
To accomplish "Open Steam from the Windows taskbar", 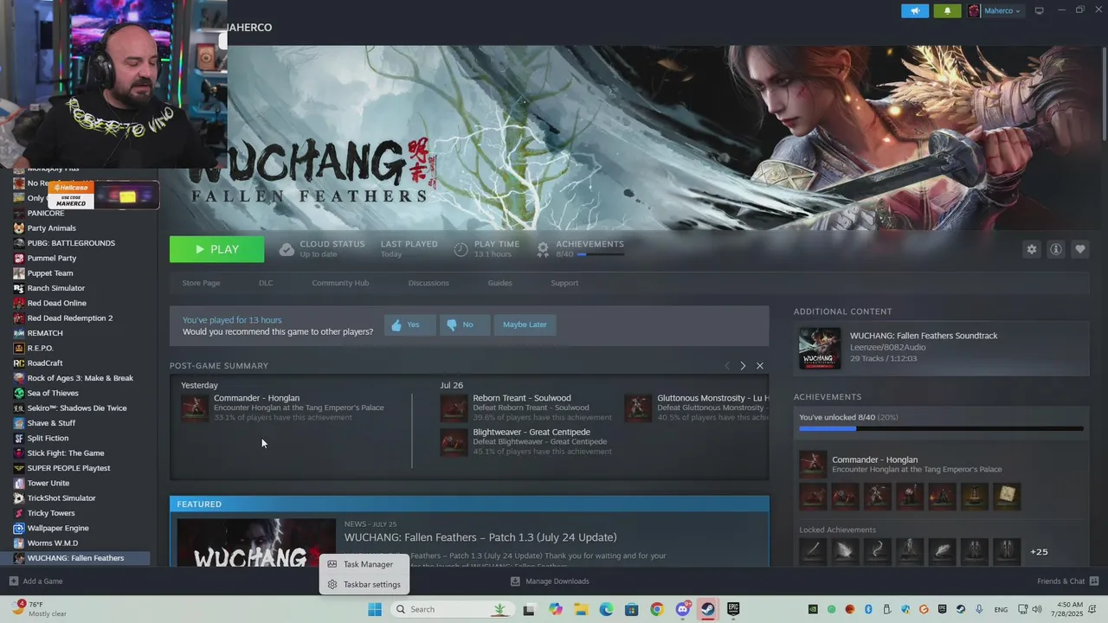I will tap(708, 609).
